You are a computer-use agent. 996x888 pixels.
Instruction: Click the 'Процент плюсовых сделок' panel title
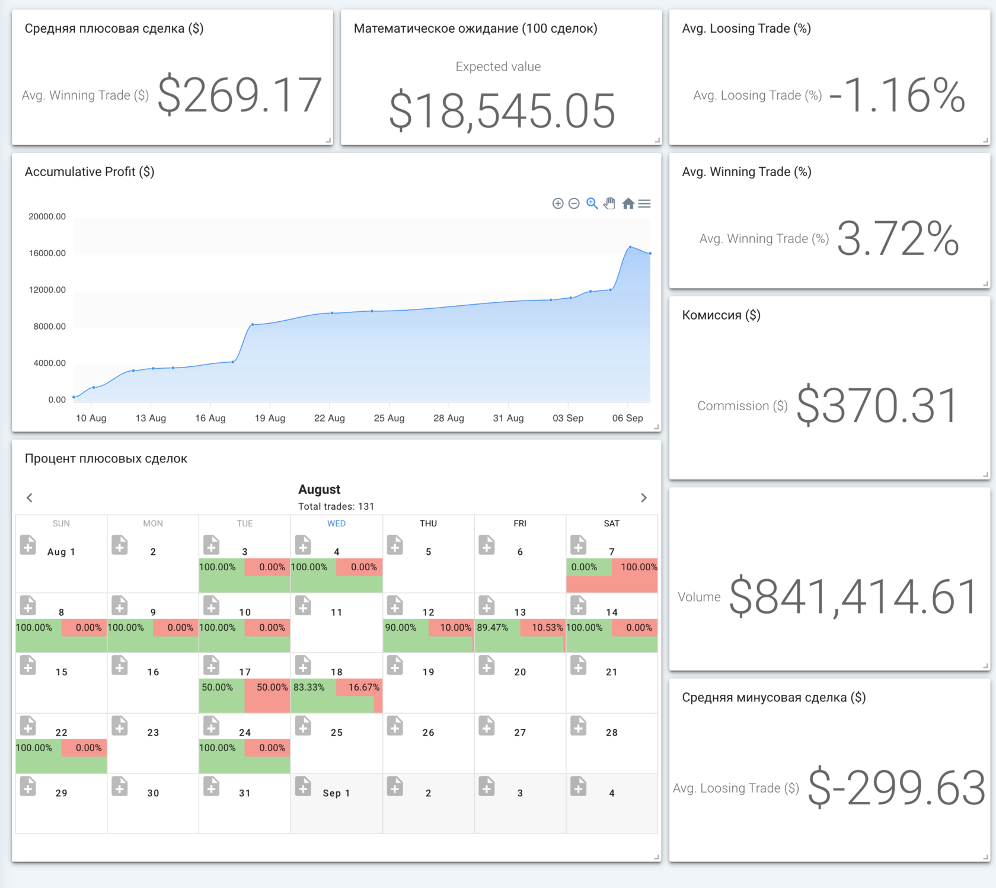pyautogui.click(x=106, y=458)
